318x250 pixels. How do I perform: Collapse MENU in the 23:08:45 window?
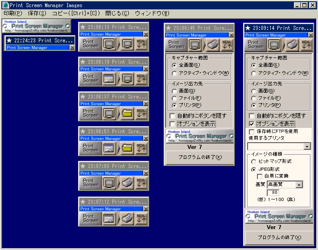[x=227, y=45]
